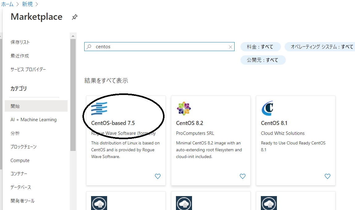Click the sidebar scrollbar thumb
Image resolution: width=355 pixels, height=210 pixels.
click(73, 95)
